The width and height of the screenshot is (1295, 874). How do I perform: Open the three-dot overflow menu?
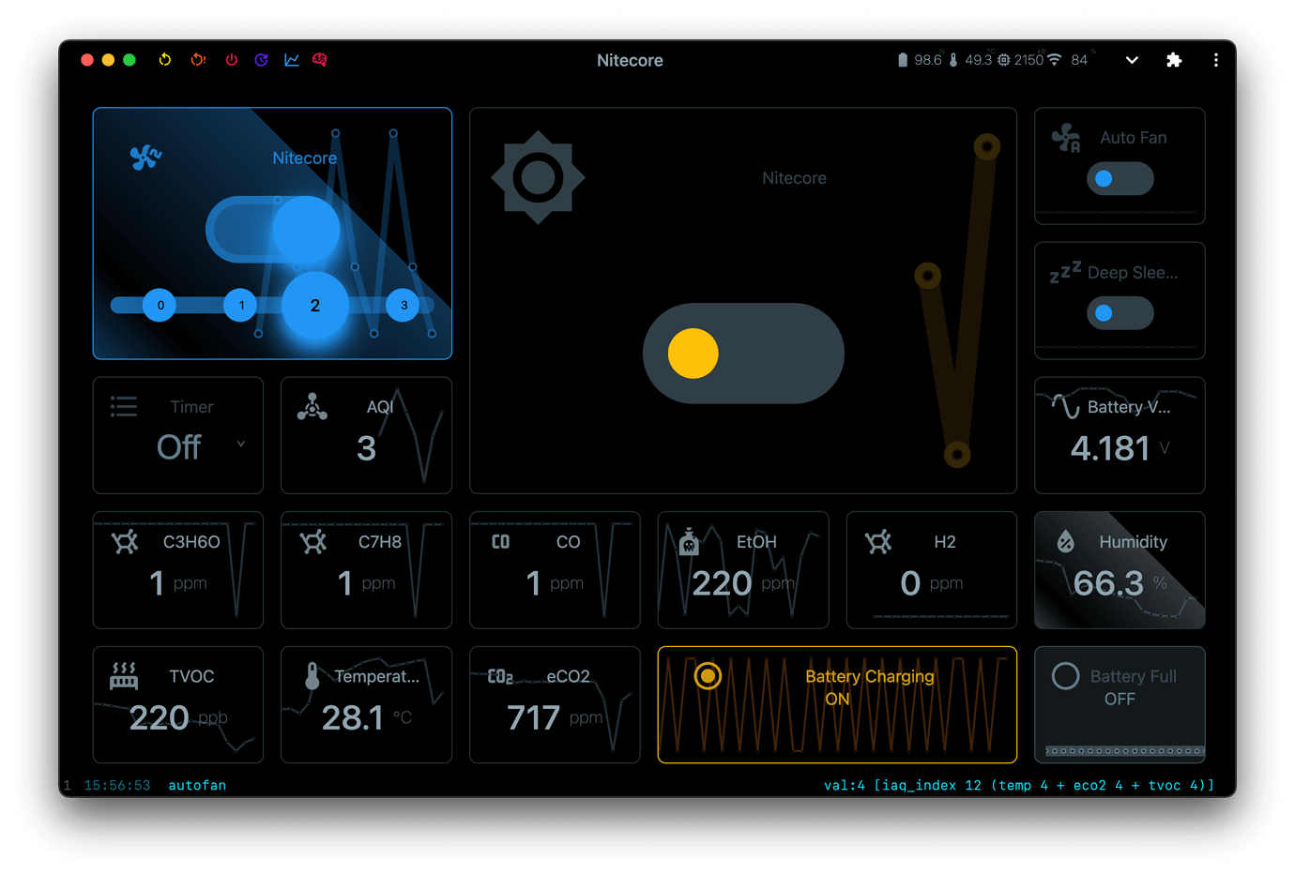click(1215, 59)
